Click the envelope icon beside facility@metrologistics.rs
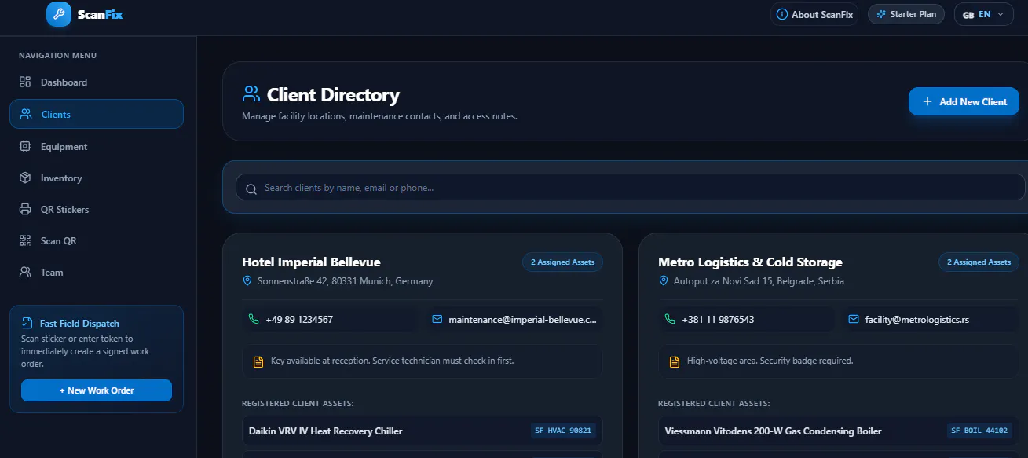1028x458 pixels. [853, 319]
